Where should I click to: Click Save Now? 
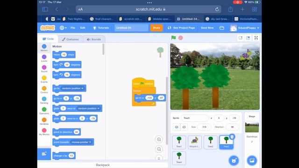point(207,28)
